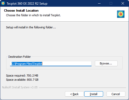The height and width of the screenshot is (100, 129).
Task: Minimize the setup window
Action: [99, 3]
